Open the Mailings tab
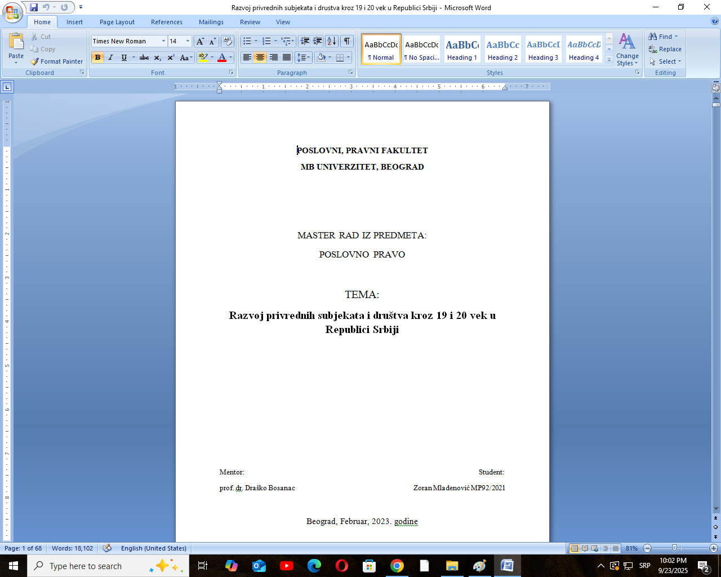The image size is (721, 577). [x=211, y=22]
